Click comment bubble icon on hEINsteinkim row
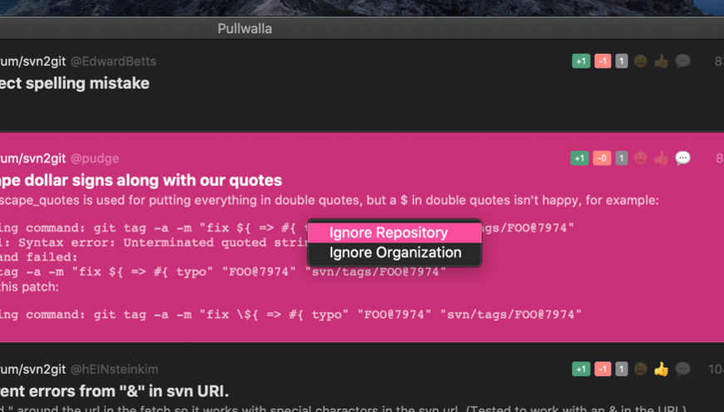Viewport: 724px width, 412px height. pyautogui.click(x=683, y=369)
